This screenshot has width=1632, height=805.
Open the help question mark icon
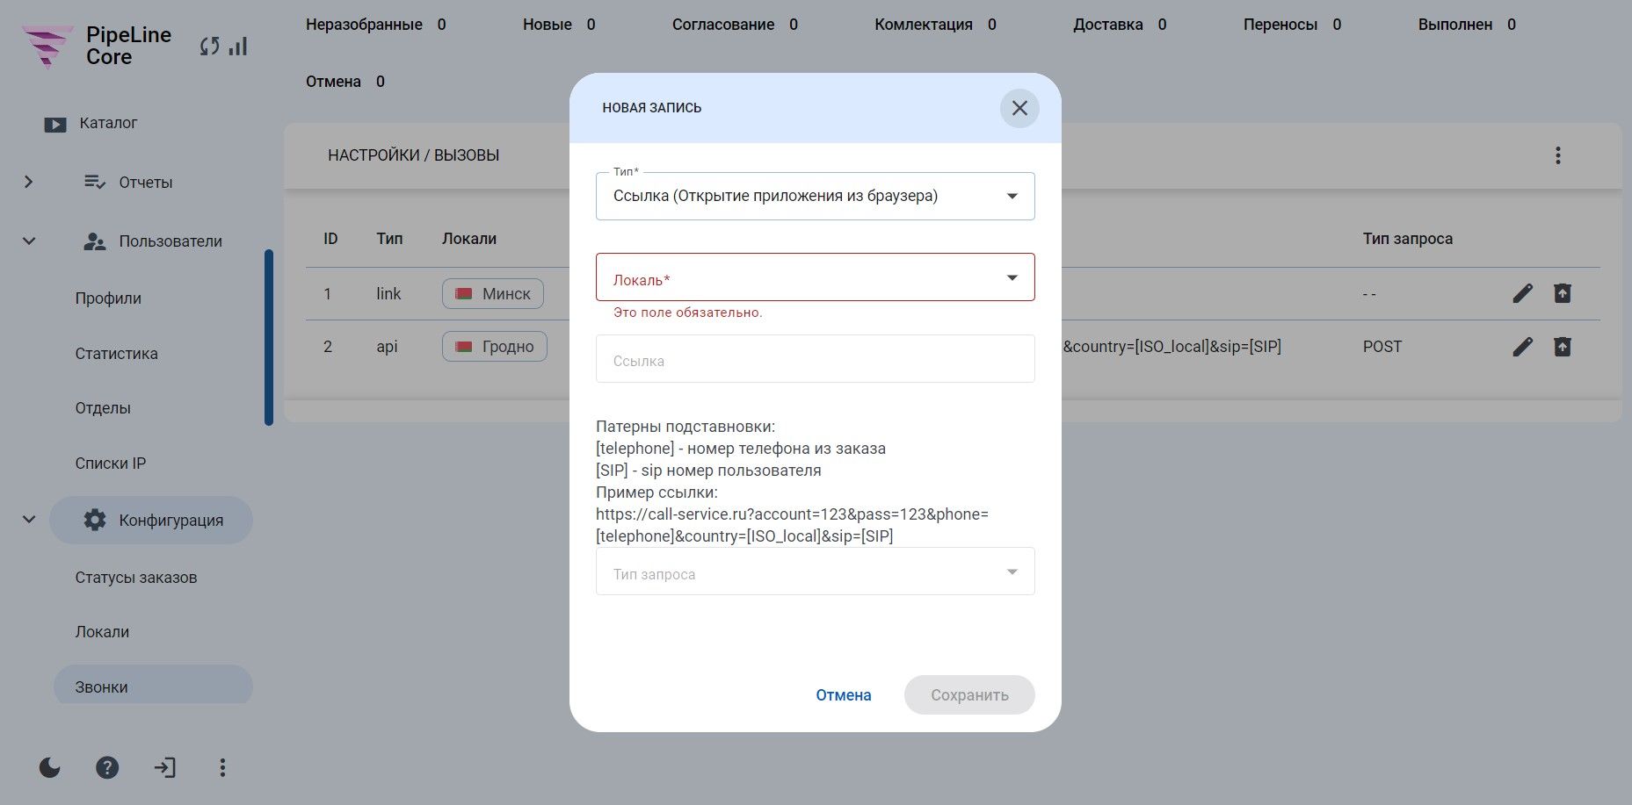coord(107,768)
